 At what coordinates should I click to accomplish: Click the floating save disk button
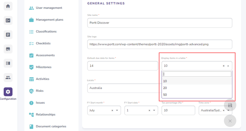tap(230, 105)
